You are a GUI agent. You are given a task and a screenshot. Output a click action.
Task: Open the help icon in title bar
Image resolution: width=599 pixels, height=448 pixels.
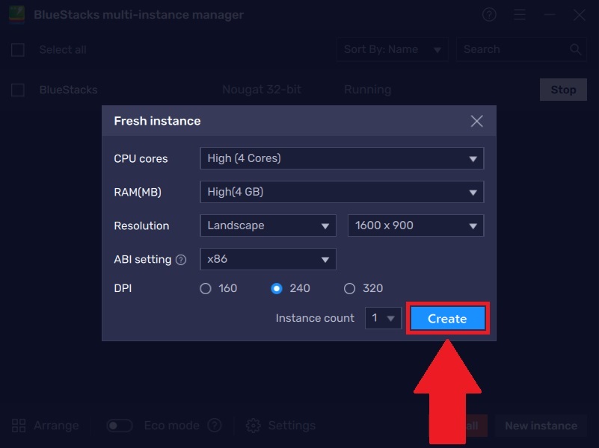489,15
